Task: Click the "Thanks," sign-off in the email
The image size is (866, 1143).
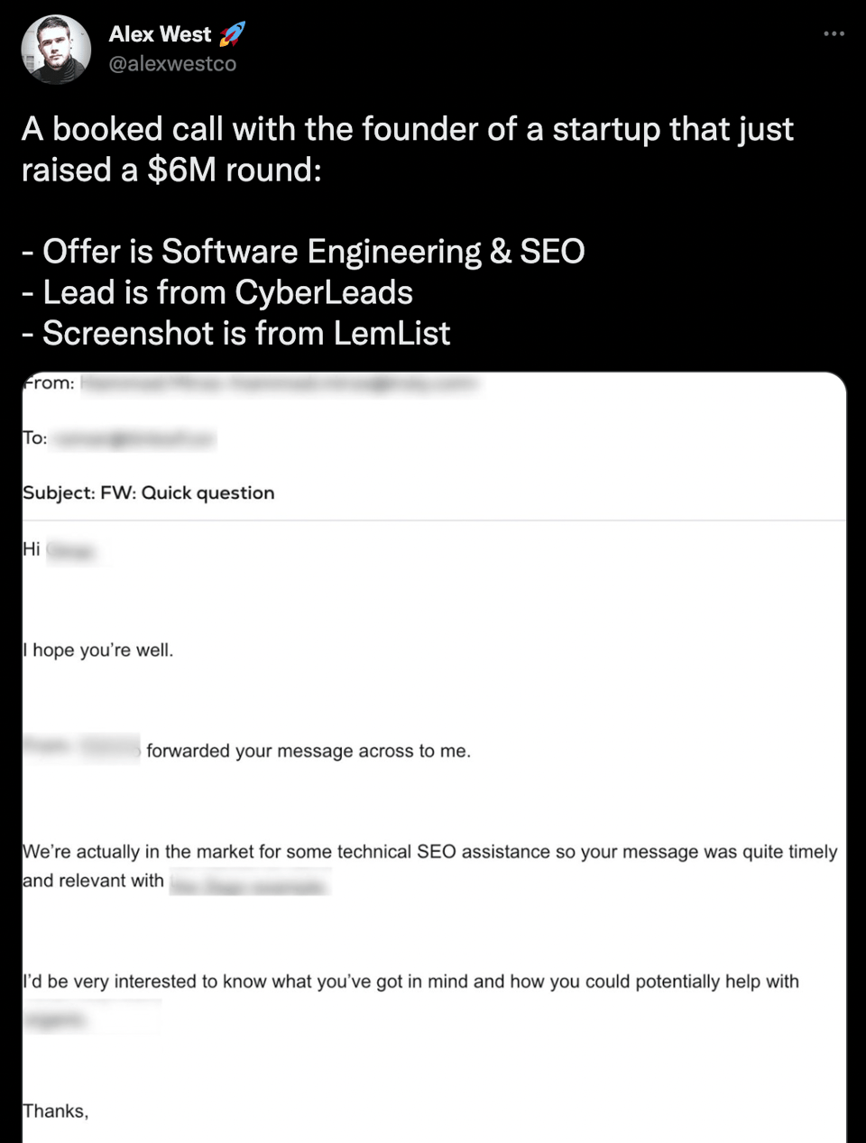Action: click(56, 1111)
